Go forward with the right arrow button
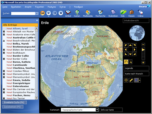Viewport: 152px width, 114px height. pos(55,13)
